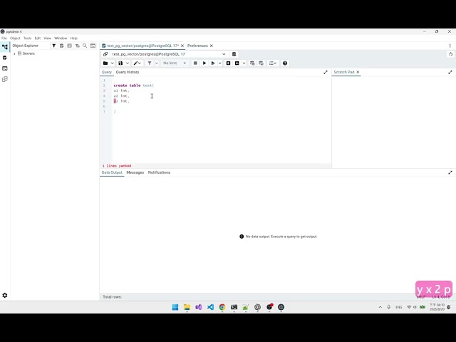
Task: Open the Object Explorer sidebar icon
Action: 5,46
